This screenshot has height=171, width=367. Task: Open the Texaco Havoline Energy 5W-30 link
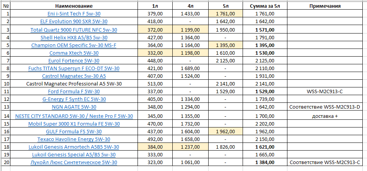click(x=74, y=139)
